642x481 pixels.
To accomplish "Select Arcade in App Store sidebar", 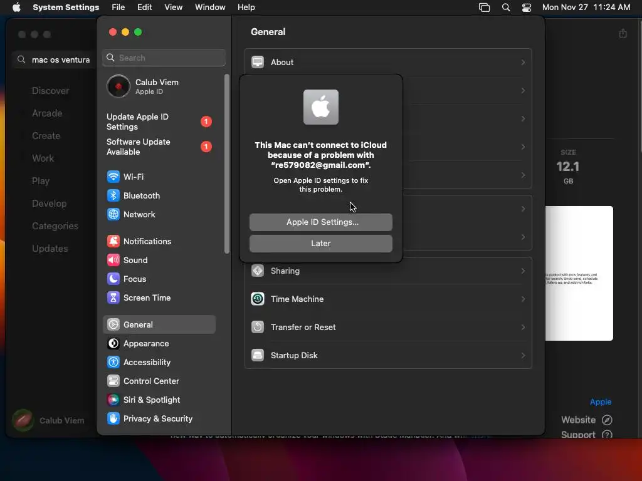I will pos(47,113).
